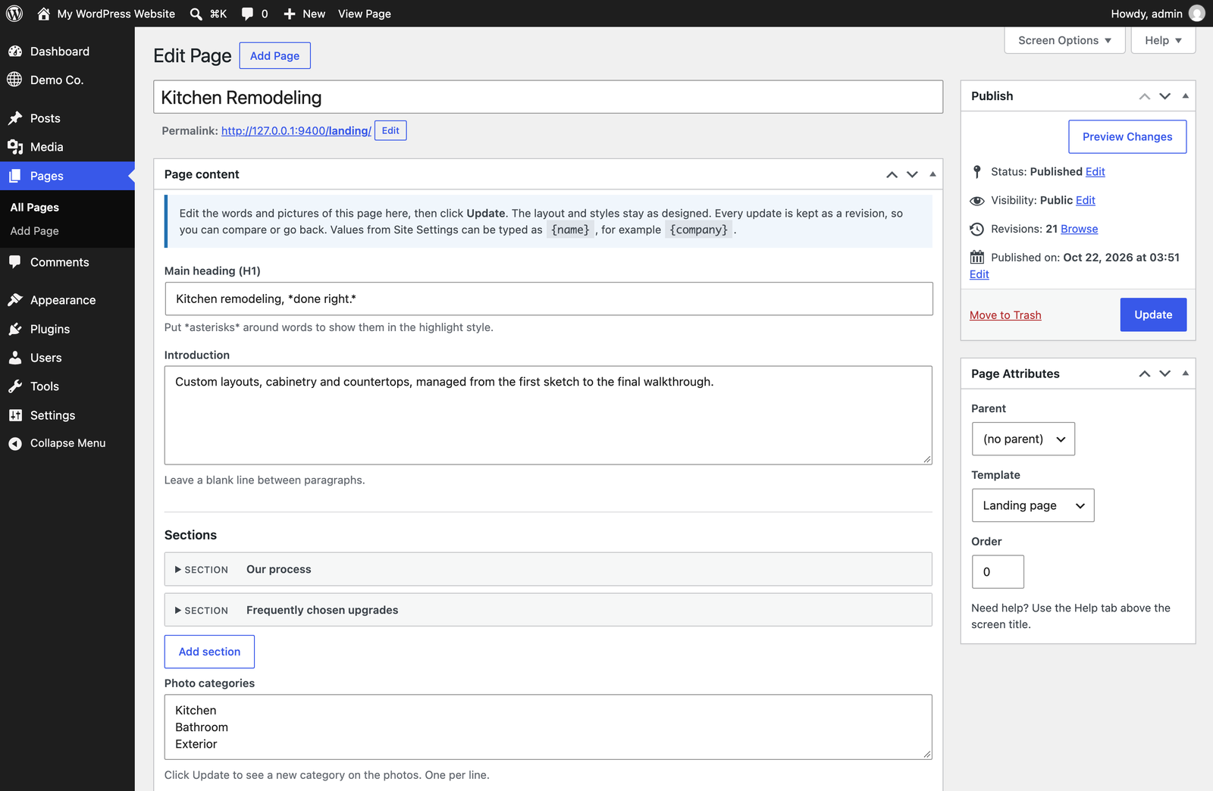Image resolution: width=1213 pixels, height=791 pixels.
Task: Open Add Page submenu item
Action: (x=34, y=231)
